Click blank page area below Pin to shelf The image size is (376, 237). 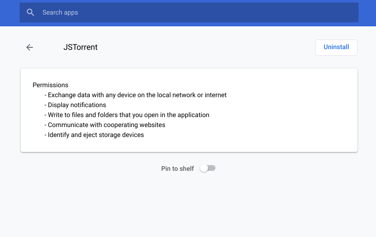188,206
